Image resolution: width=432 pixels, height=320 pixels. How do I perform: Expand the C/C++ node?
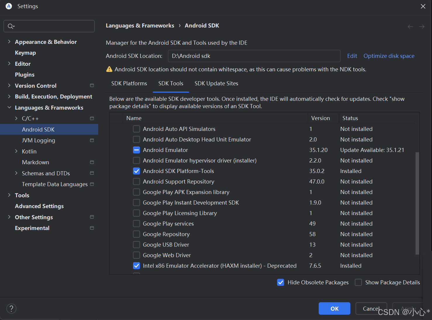tap(16, 118)
